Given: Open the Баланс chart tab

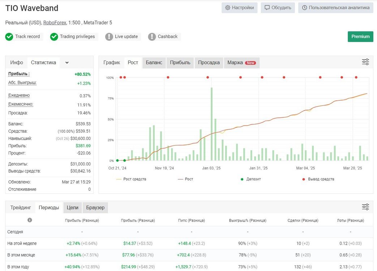Looking at the screenshot, I should click(x=154, y=63).
